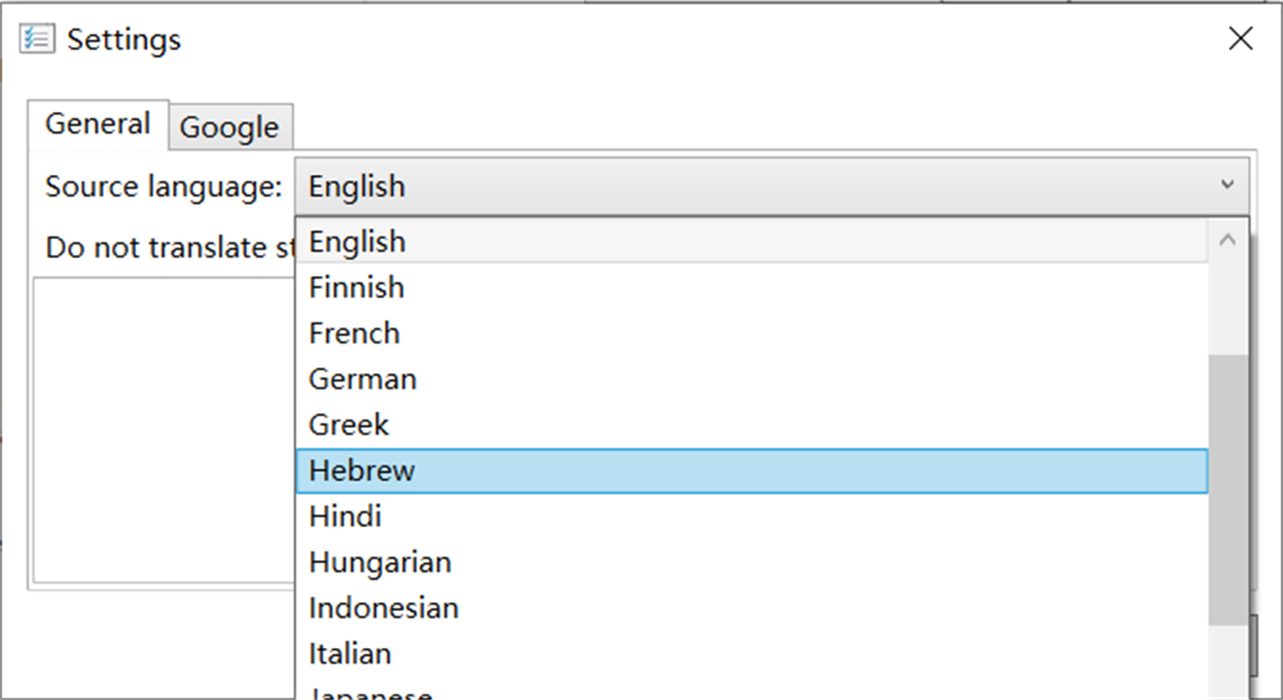Click the empty do-not-translate strings box

coord(156,431)
